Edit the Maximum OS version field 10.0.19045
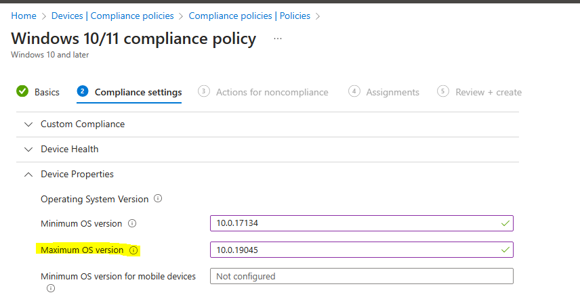The image size is (580, 297). (361, 250)
